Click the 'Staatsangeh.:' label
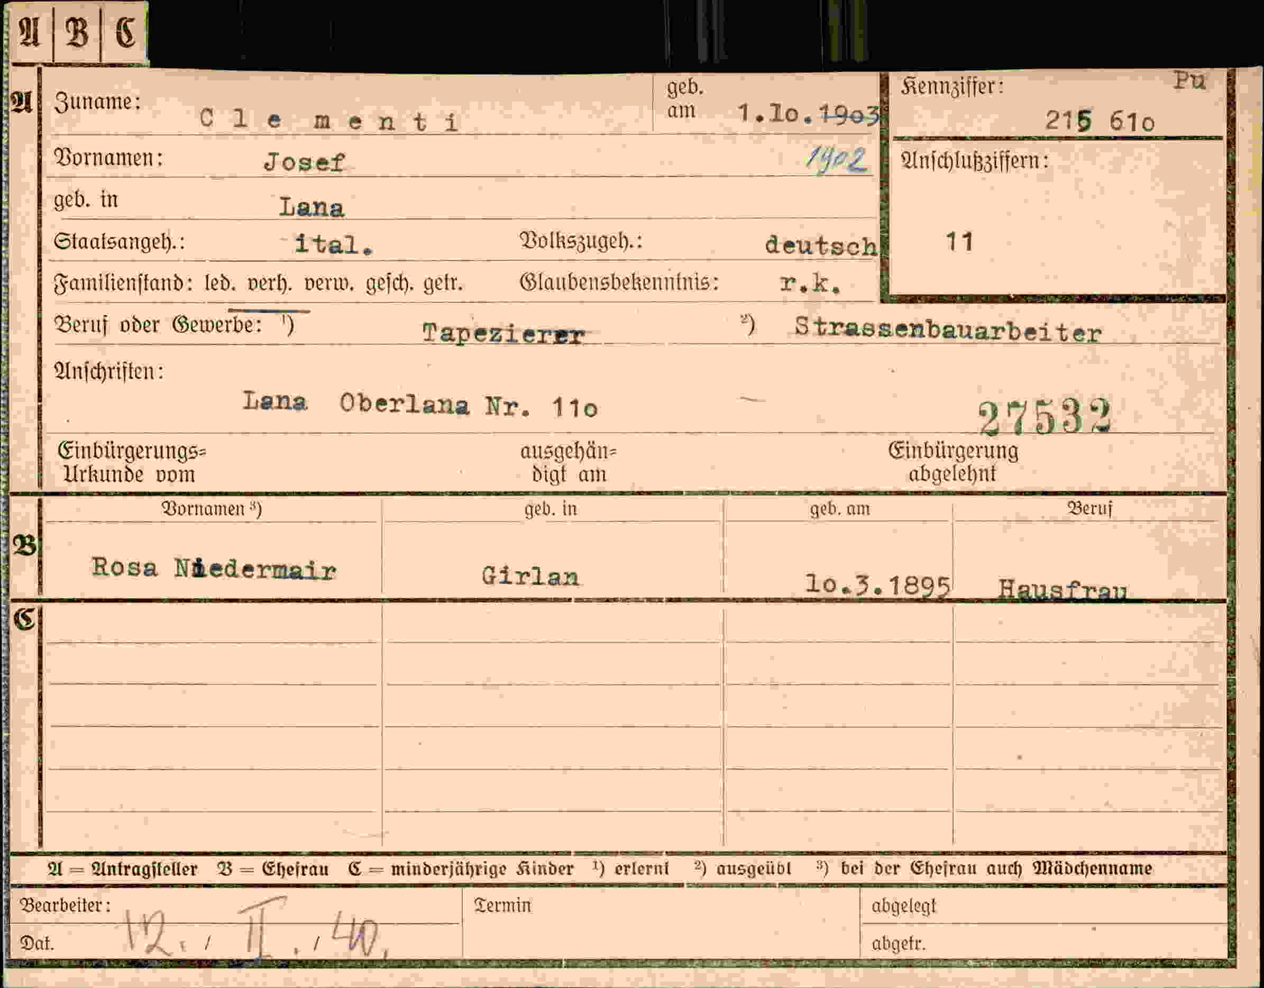1264x988 pixels. (x=119, y=241)
